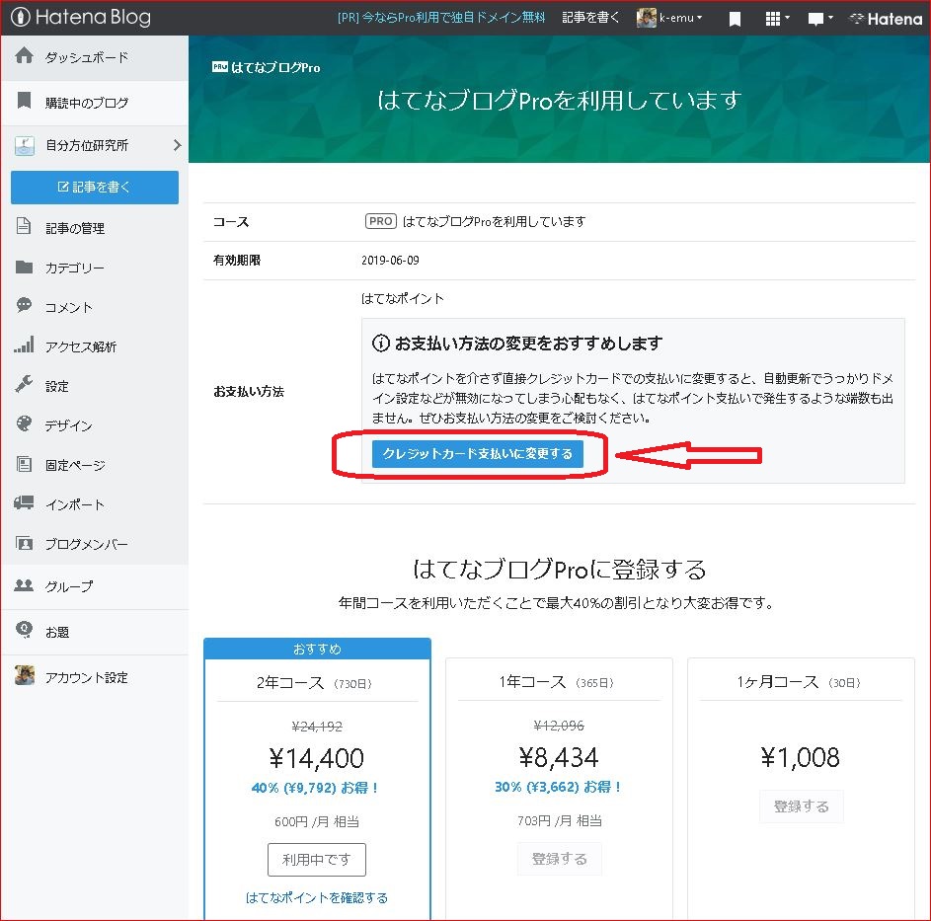Image resolution: width=931 pixels, height=921 pixels.
Task: Click the Hatena Blog logo icon
Action: point(20,17)
